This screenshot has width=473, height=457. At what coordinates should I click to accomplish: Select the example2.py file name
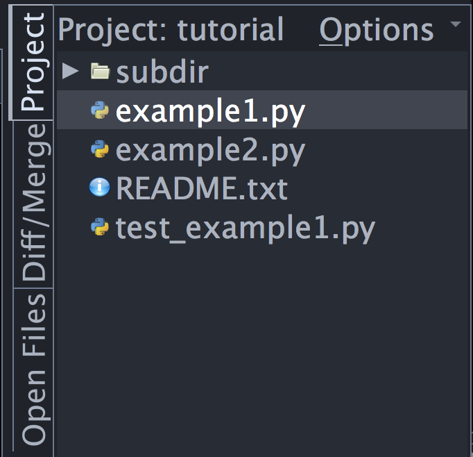point(210,150)
